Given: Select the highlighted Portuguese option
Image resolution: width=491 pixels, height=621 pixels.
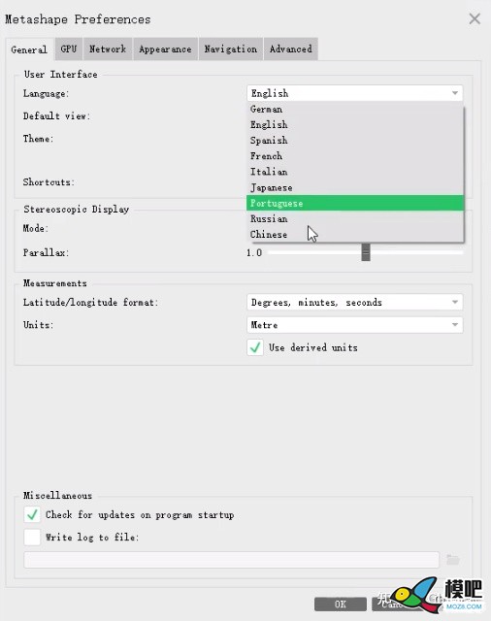Looking at the screenshot, I should point(355,203).
